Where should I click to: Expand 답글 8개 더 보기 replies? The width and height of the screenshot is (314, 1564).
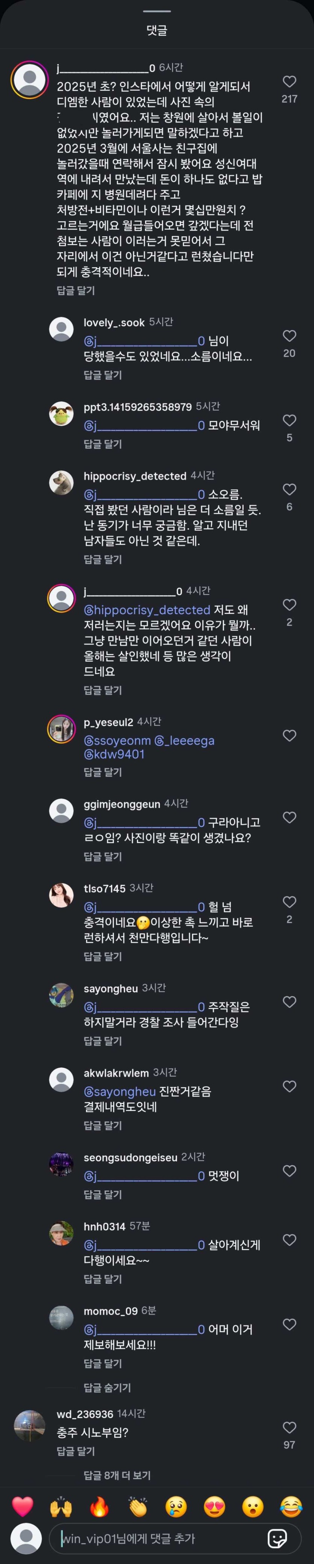[117, 1475]
